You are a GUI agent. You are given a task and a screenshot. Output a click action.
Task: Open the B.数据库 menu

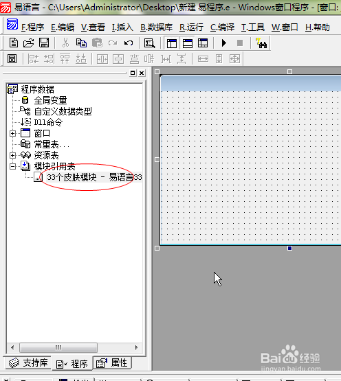(x=156, y=27)
